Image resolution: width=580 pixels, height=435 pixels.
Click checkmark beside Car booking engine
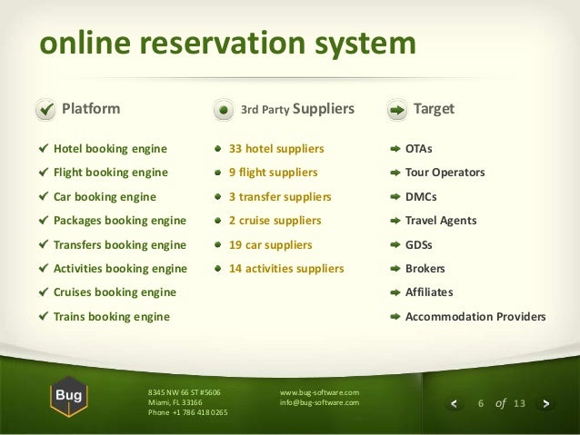(x=44, y=196)
